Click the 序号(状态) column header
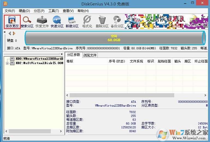The width and height of the screenshot is (210, 142). click(117, 61)
